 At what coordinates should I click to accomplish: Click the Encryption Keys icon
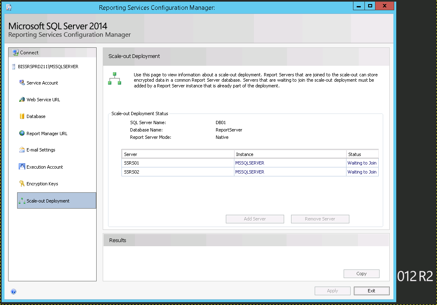[x=22, y=184]
